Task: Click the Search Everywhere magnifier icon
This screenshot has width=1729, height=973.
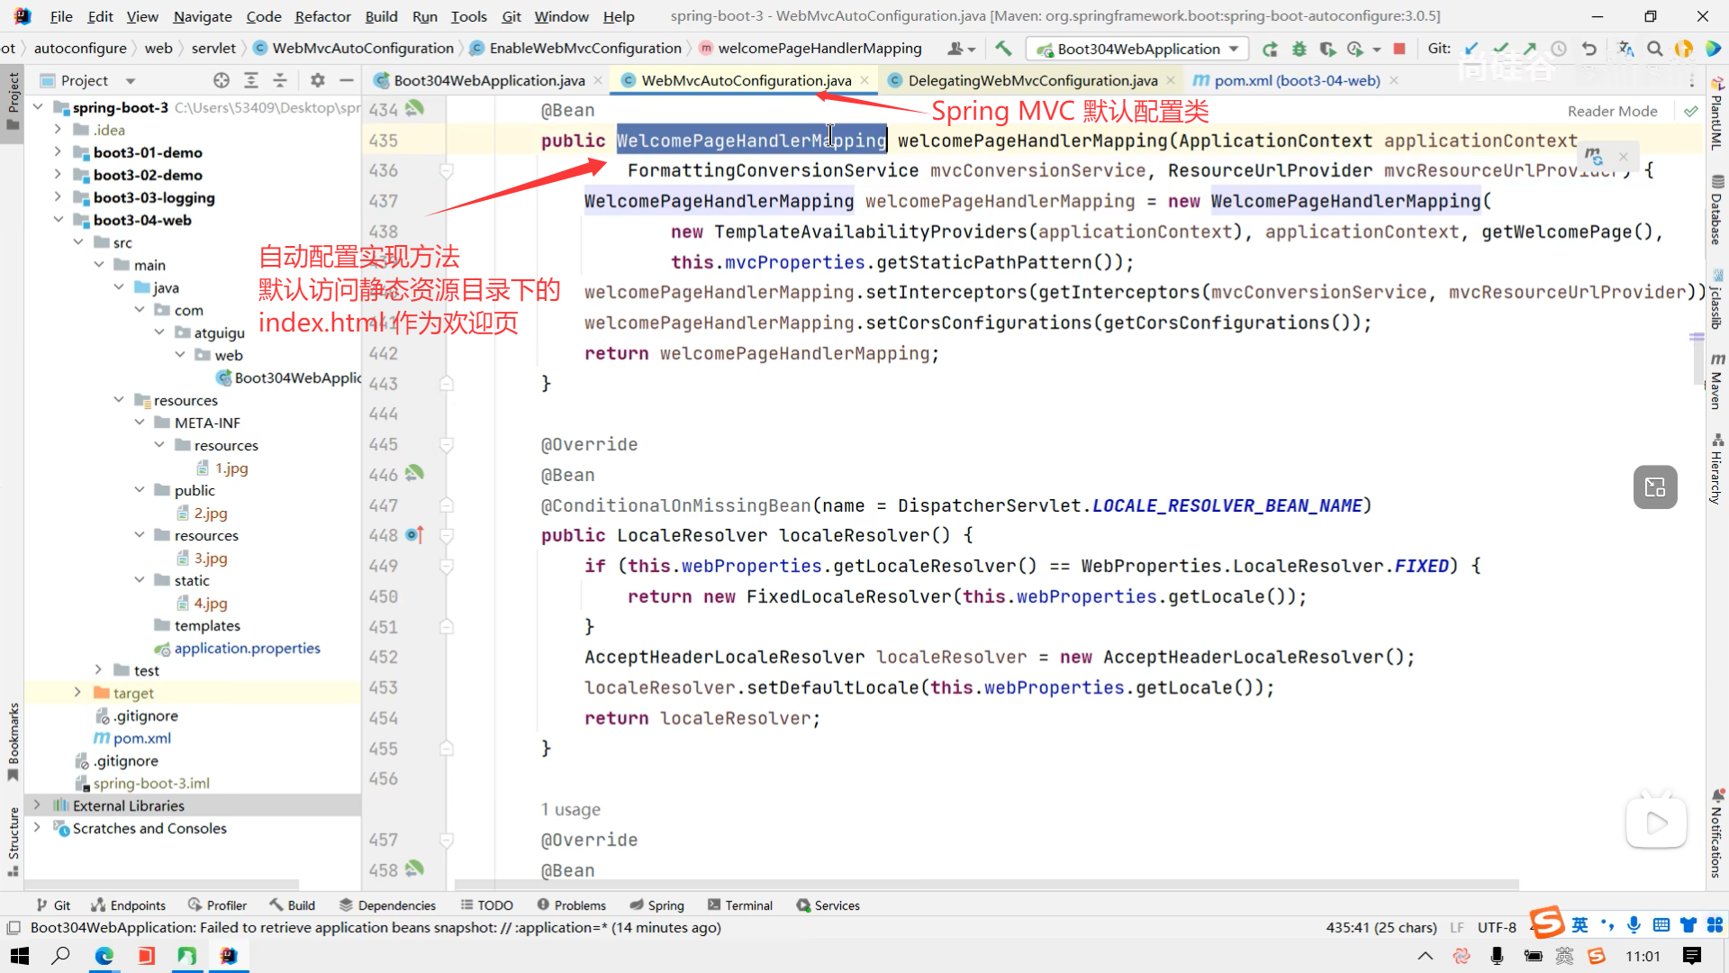Action: click(1654, 49)
